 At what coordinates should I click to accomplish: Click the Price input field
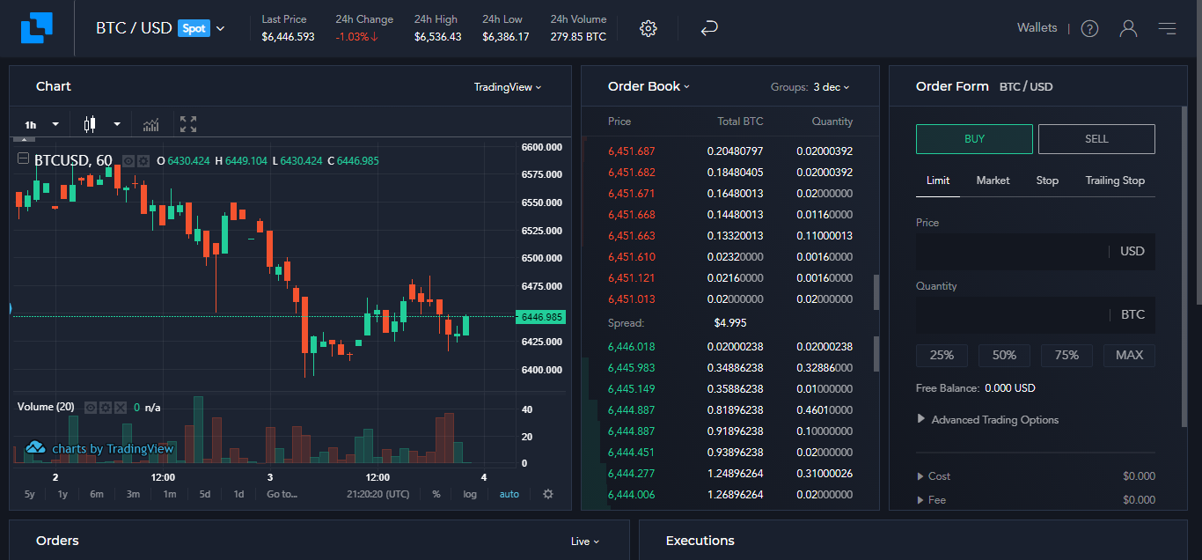click(1012, 251)
